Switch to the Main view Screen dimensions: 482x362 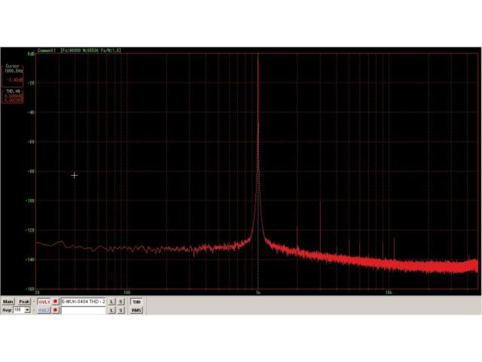point(8,302)
